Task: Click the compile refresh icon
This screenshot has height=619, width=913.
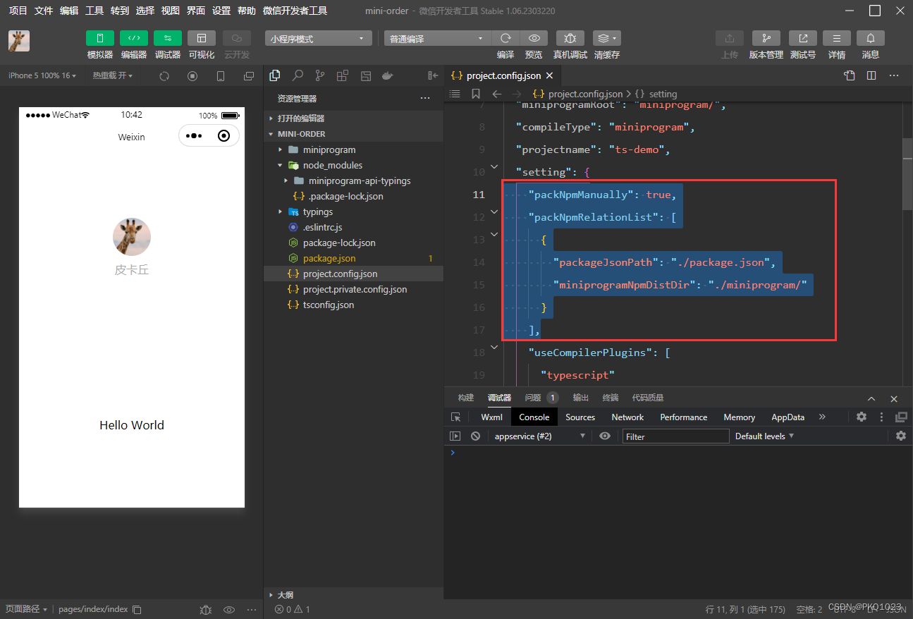Action: point(505,38)
